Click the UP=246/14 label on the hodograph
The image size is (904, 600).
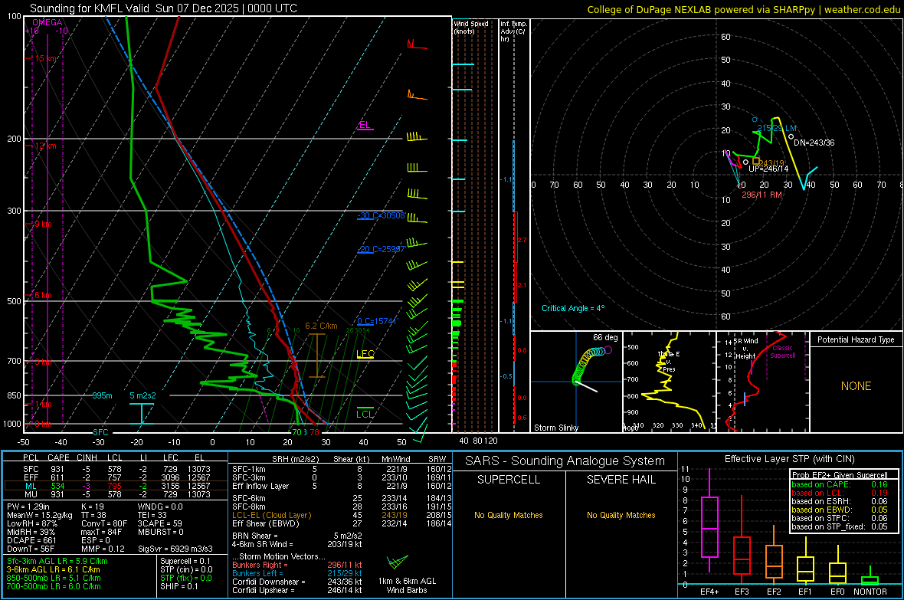coord(768,169)
